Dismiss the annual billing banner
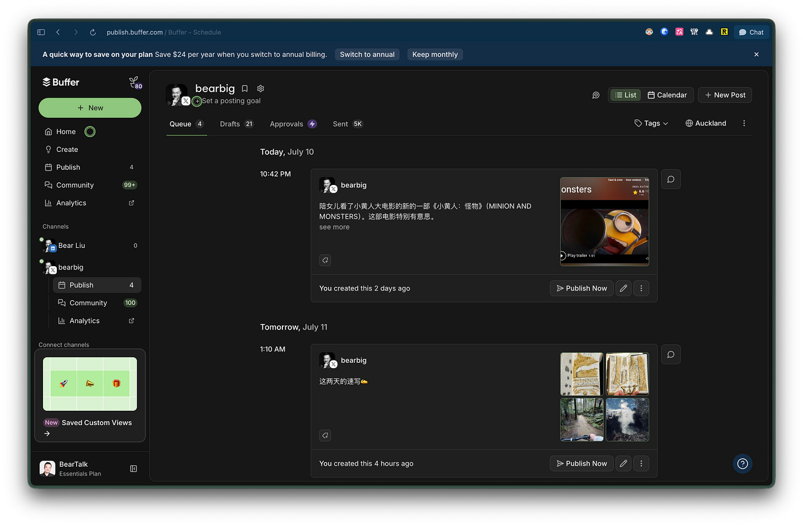Screen dimensions: 803x525 coord(756,54)
